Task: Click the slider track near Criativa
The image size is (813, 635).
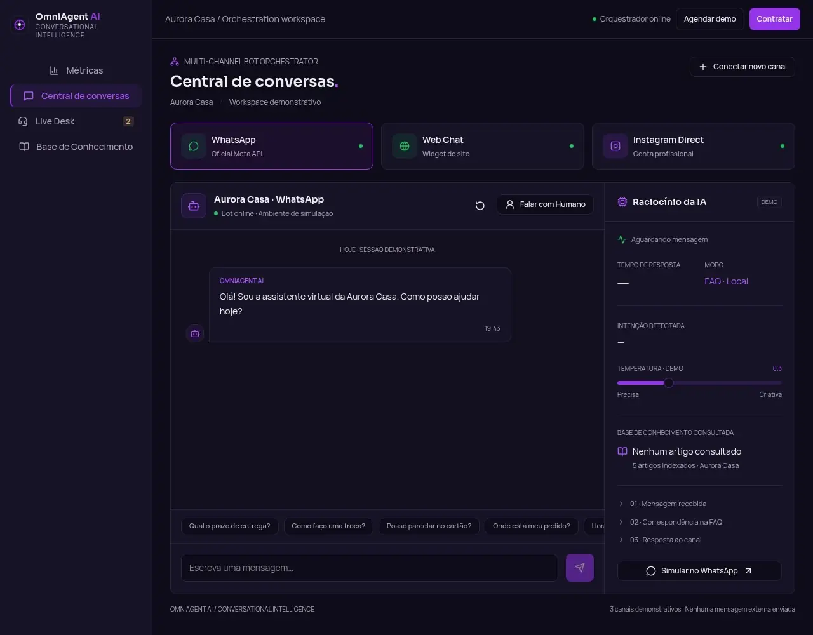Action: tap(772, 383)
